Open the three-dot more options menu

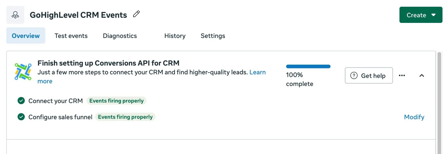pyautogui.click(x=402, y=75)
